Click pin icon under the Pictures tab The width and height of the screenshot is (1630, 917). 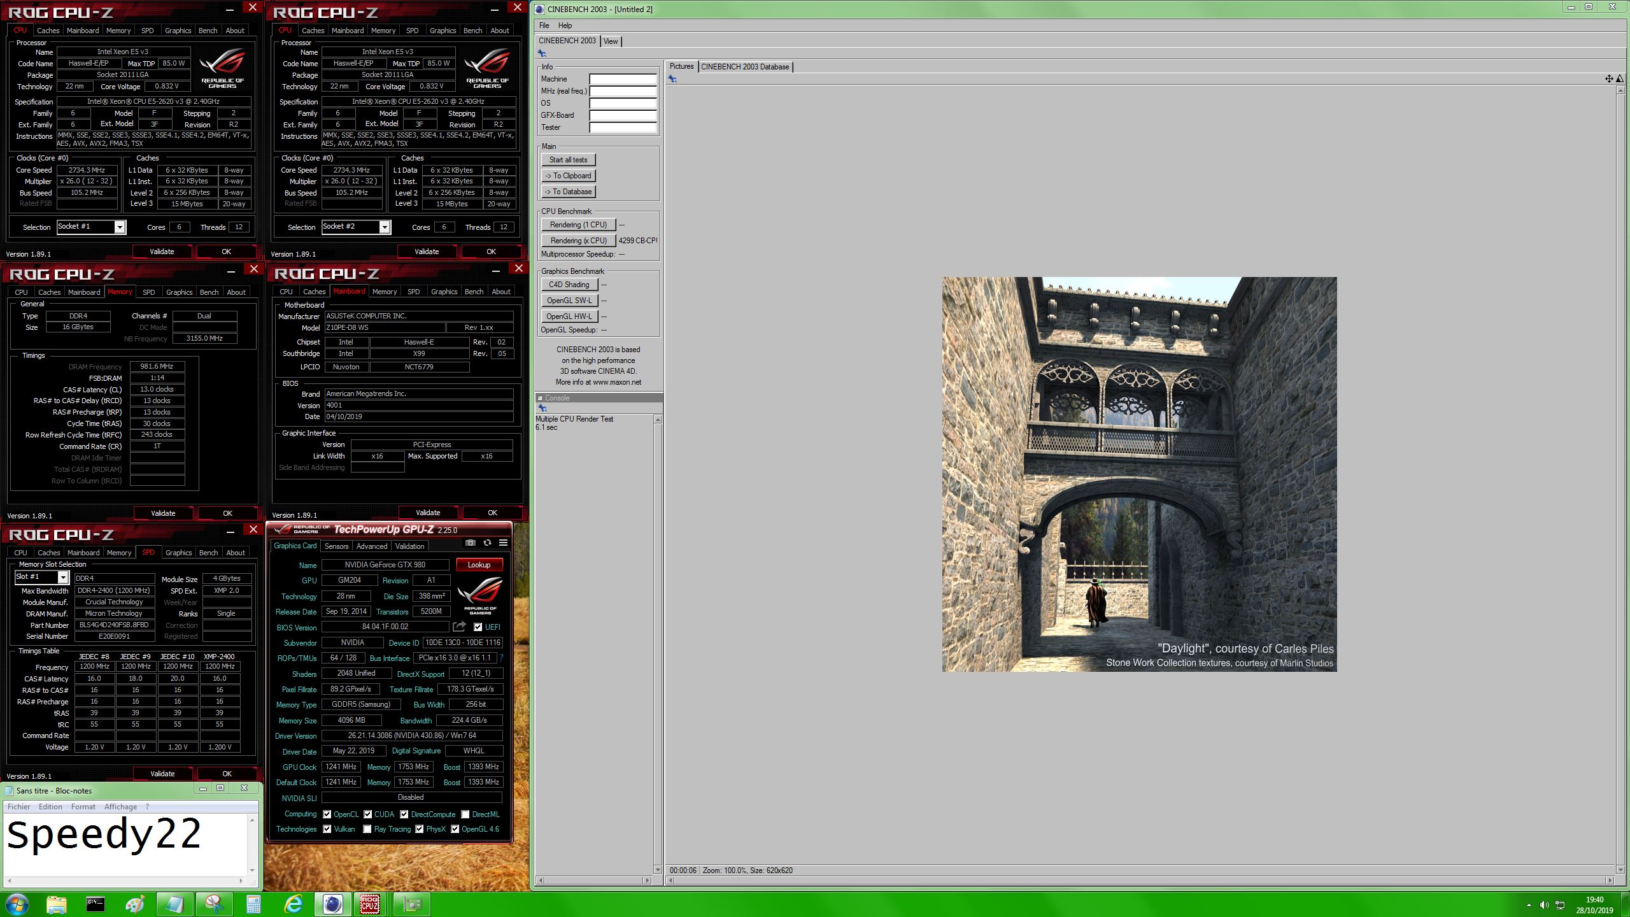point(672,79)
